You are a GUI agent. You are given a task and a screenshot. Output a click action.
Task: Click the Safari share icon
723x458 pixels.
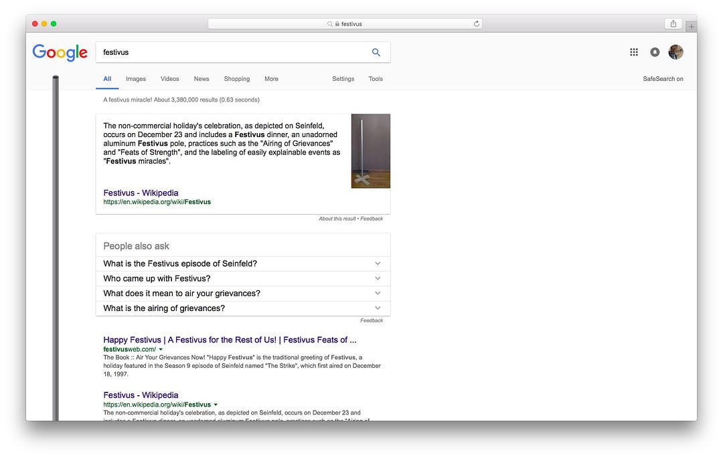(673, 24)
